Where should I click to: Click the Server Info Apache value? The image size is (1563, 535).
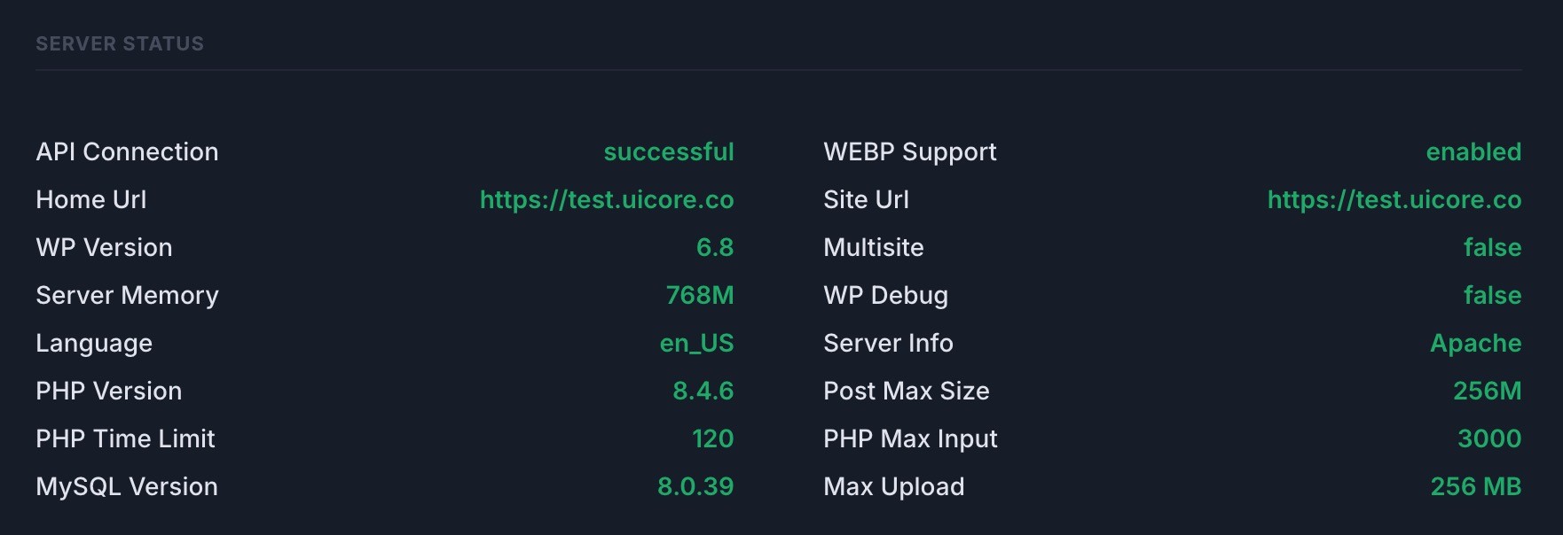pos(1476,343)
